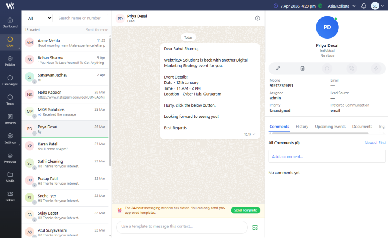Viewport: 388px width, 238px height.
Task: Go to Invoices in the sidebar
Action: (x=10, y=119)
